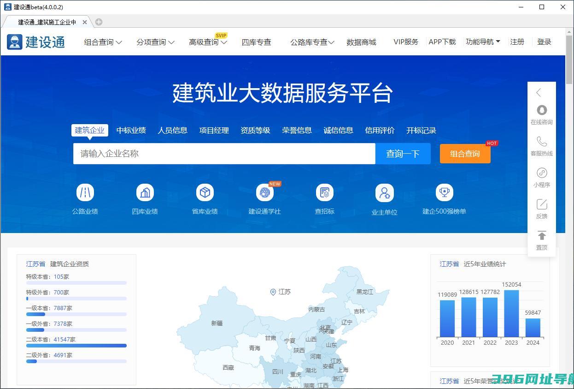Click the 2020 bar in performance chart
This screenshot has height=389, width=574.
pos(447,319)
